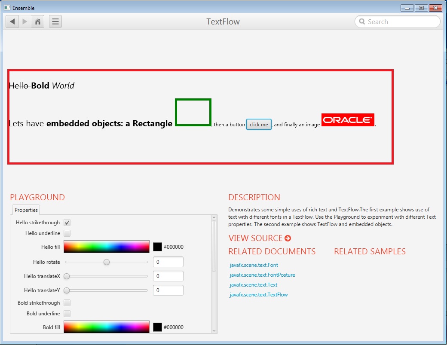The width and height of the screenshot is (447, 345).
Task: Click the Hello translateX value field
Action: tap(168, 276)
